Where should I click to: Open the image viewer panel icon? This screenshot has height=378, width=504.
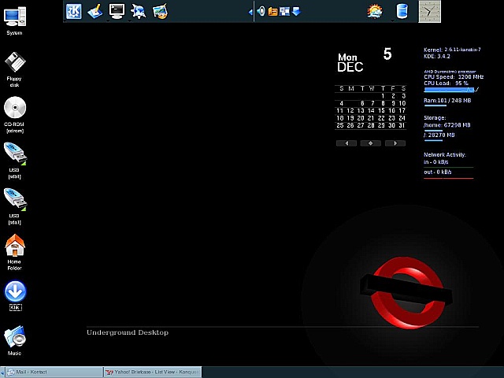[x=160, y=11]
